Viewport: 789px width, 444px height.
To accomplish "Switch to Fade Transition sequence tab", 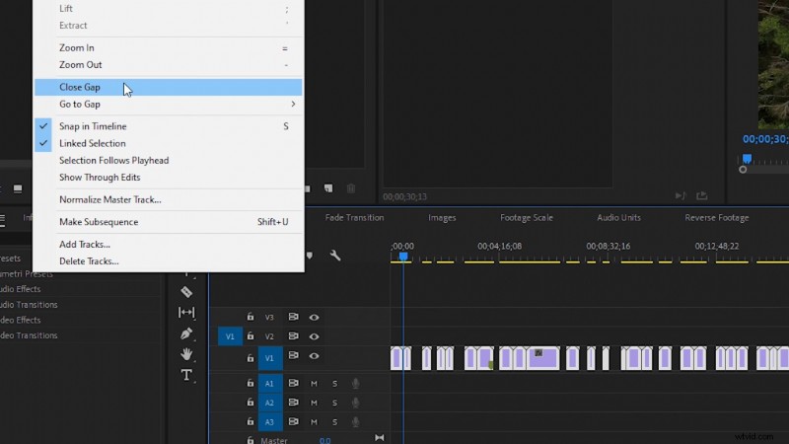I will pos(354,217).
